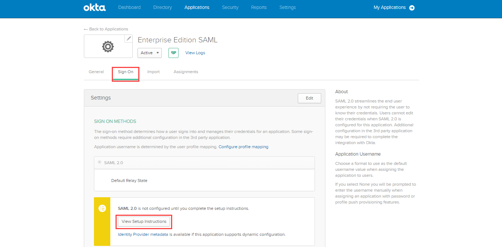Open Directory menu

[x=162, y=7]
